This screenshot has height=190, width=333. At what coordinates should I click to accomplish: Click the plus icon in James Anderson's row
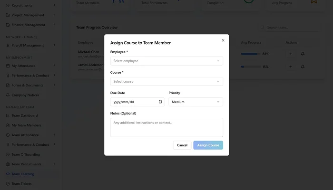[291, 66]
